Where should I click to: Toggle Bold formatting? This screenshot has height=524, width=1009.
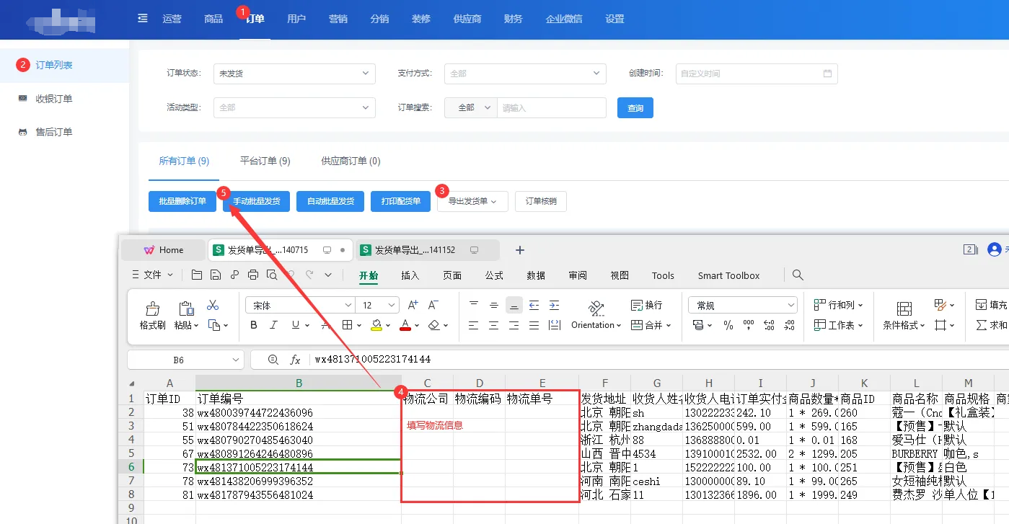[x=254, y=325]
